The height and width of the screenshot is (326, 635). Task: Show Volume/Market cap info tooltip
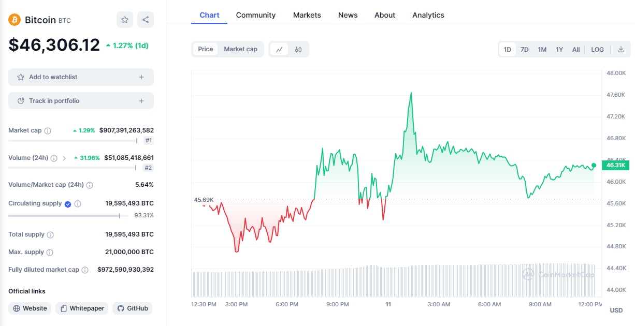(x=90, y=185)
